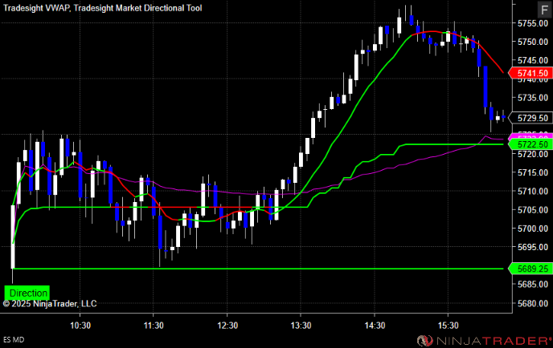
Task: Click the 2025 NinjaTrader, LLC copyright text
Action: (x=50, y=304)
